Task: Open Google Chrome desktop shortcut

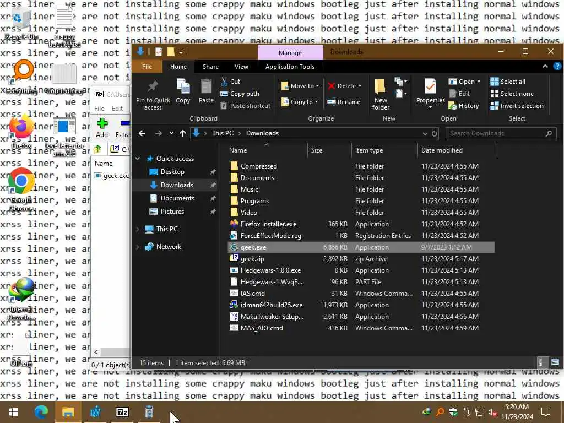Action: (21, 189)
